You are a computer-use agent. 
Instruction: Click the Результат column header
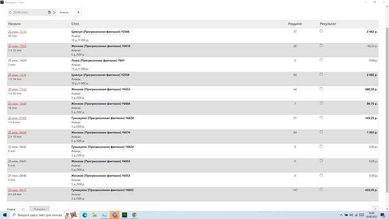[x=328, y=24]
